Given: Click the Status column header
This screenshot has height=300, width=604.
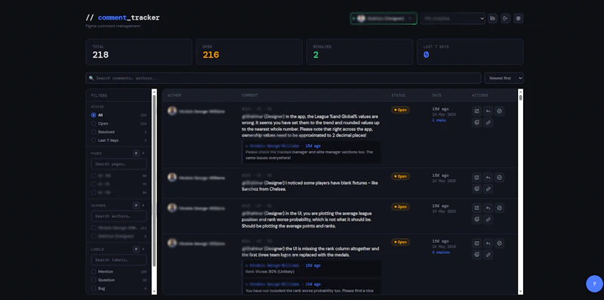Looking at the screenshot, I should [399, 95].
